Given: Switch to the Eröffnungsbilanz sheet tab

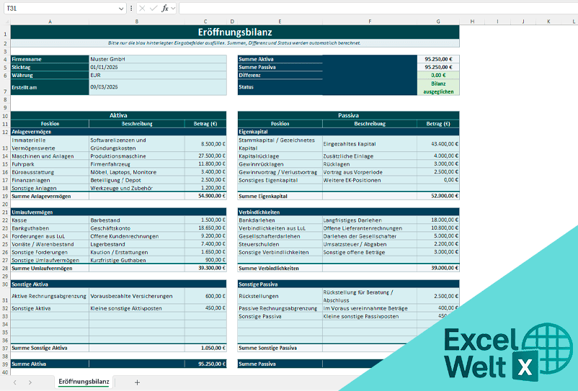Looking at the screenshot, I should (x=84, y=382).
